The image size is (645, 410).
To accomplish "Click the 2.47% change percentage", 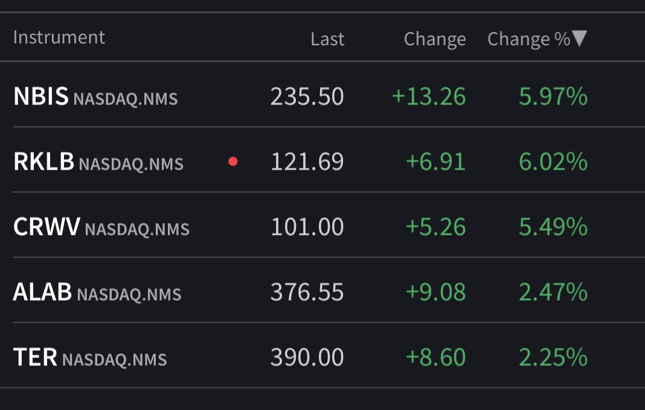I will pyautogui.click(x=553, y=292).
